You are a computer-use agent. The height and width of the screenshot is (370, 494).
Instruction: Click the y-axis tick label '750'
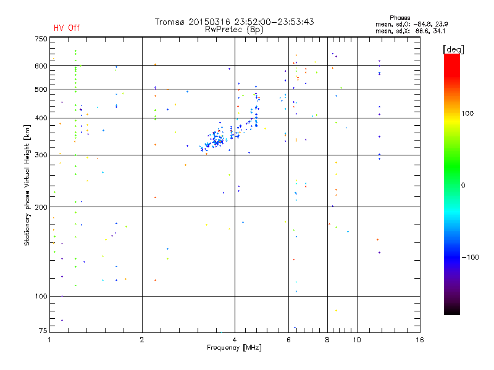pyautogui.click(x=41, y=39)
